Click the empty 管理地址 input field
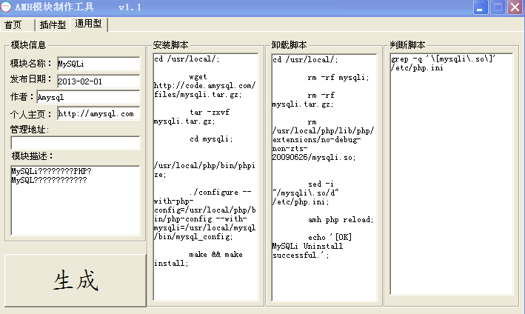Screen dimensions: 525x314 (75, 143)
